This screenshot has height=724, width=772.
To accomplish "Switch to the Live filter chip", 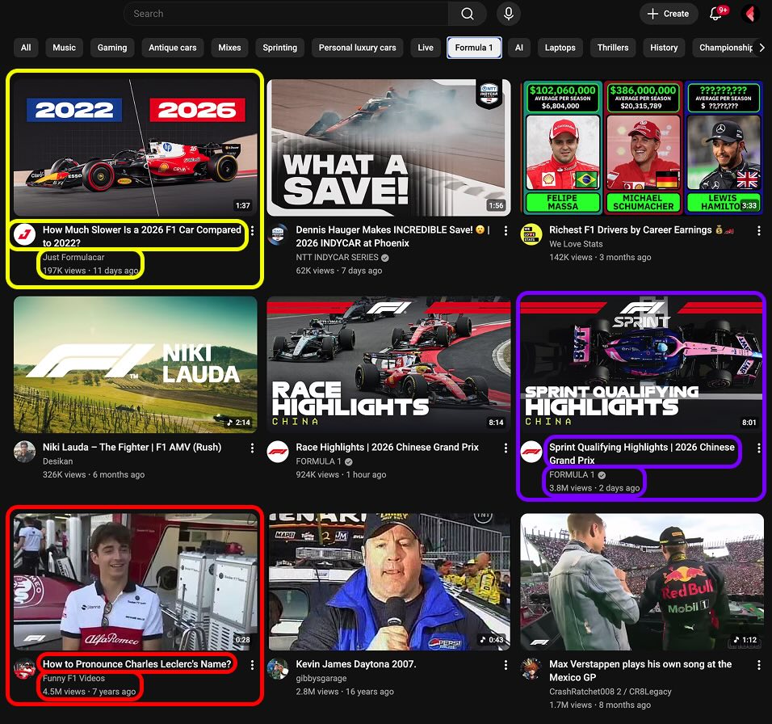I will pyautogui.click(x=426, y=48).
